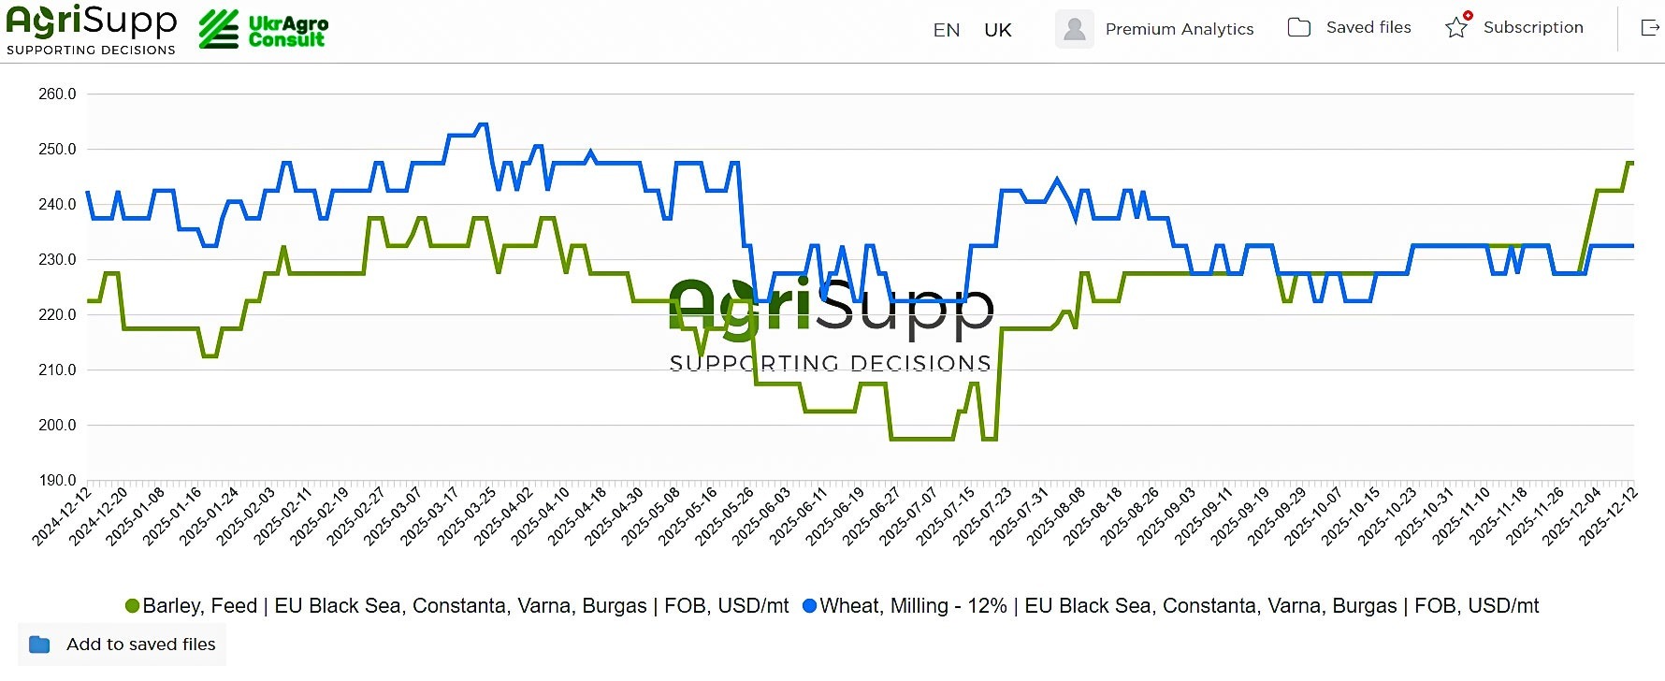
Task: Open the UkrAgro Consult logo link
Action: click(x=264, y=30)
